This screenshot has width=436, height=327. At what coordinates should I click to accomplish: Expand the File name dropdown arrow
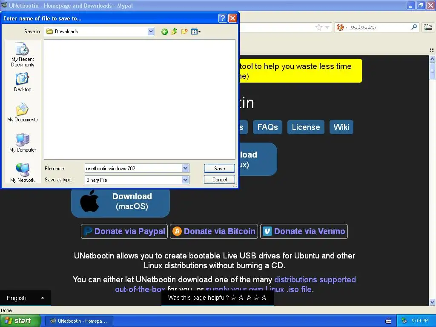[x=186, y=168]
